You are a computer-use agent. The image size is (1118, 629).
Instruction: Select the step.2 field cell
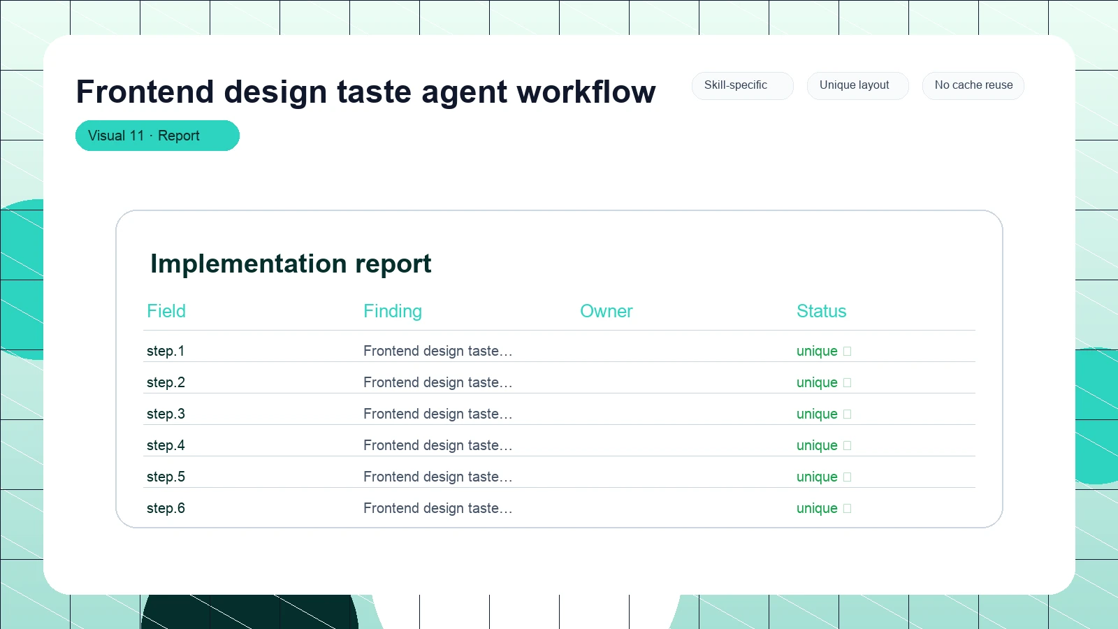[166, 382]
